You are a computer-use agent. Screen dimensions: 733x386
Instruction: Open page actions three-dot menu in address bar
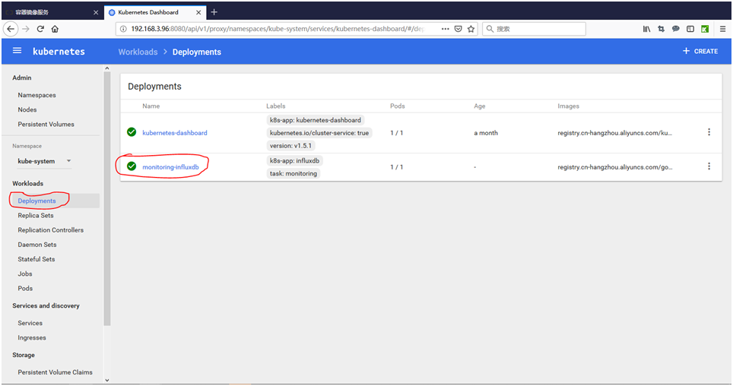445,29
